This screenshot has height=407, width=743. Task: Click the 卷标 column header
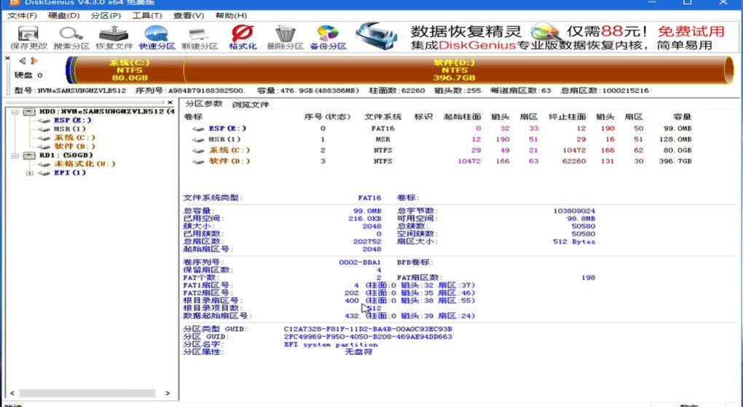193,116
